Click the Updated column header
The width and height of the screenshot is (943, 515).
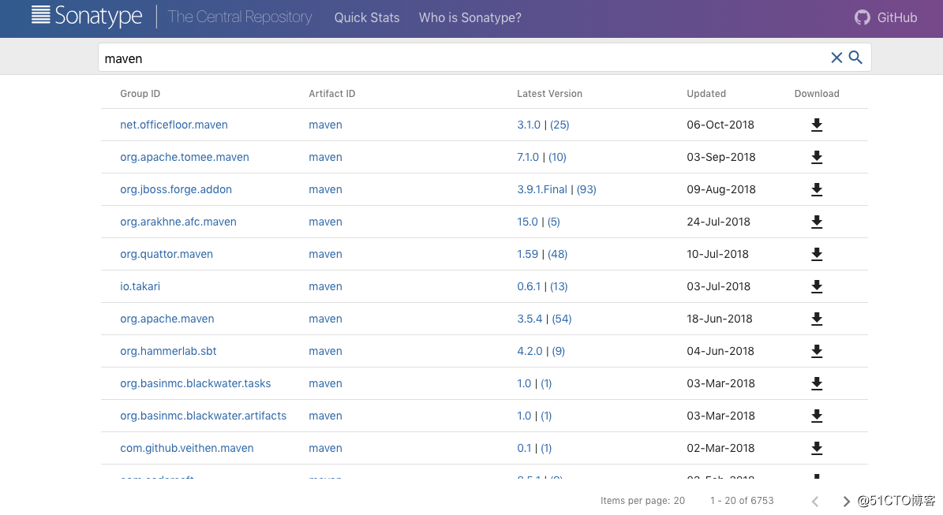tap(706, 94)
